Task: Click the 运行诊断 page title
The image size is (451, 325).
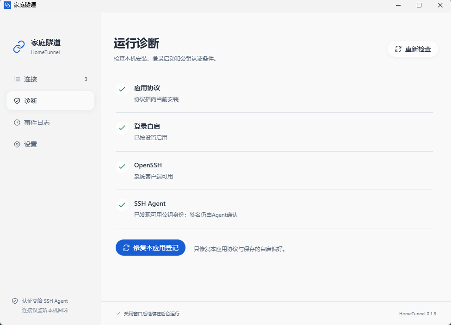Action: pos(136,43)
